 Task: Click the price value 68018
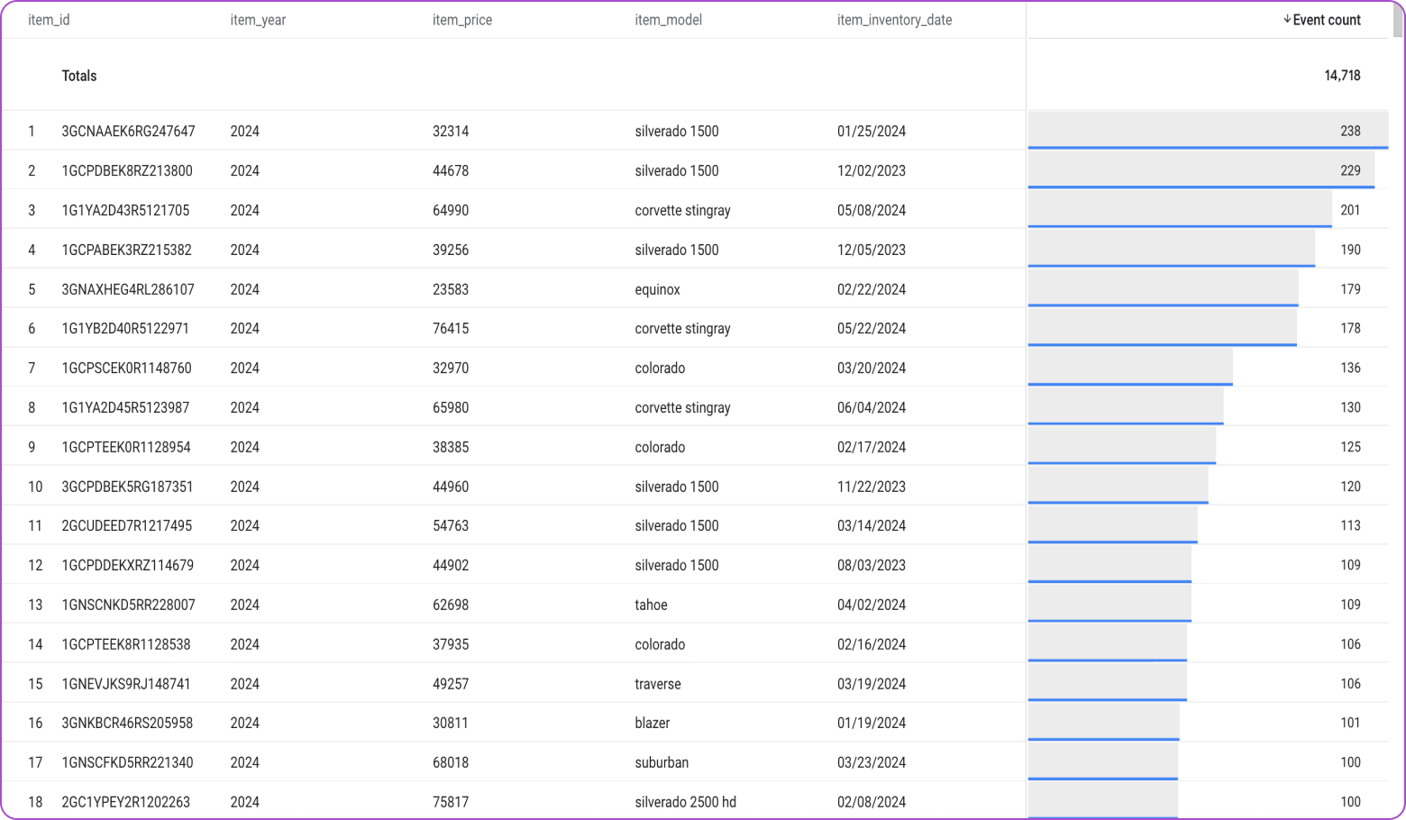(451, 763)
